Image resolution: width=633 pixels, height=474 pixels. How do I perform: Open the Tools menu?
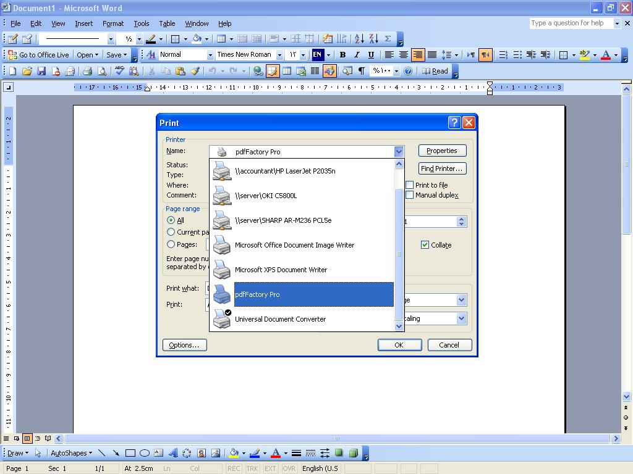142,23
